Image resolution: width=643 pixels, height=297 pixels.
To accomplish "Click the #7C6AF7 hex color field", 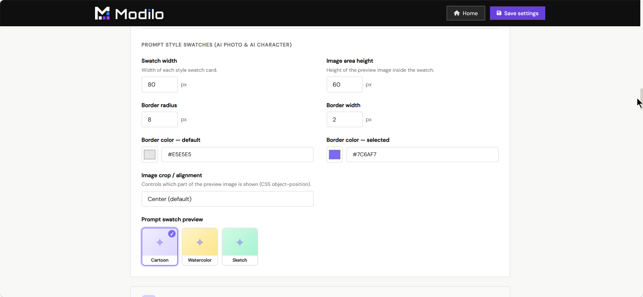I will [423, 155].
